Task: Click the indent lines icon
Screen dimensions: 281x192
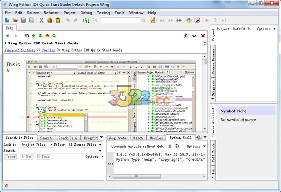Action: (x=163, y=21)
